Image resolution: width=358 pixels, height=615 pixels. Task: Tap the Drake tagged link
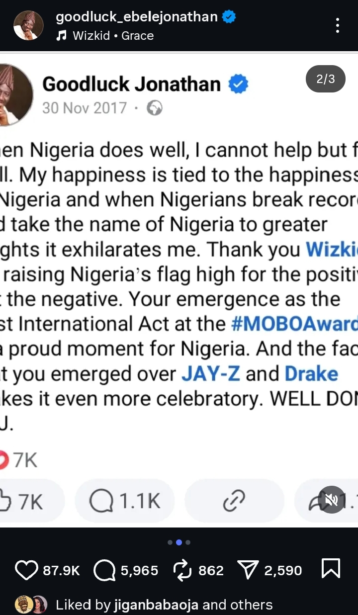[x=311, y=374]
